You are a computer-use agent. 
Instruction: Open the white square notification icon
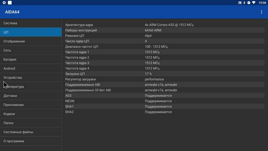[10, 2]
